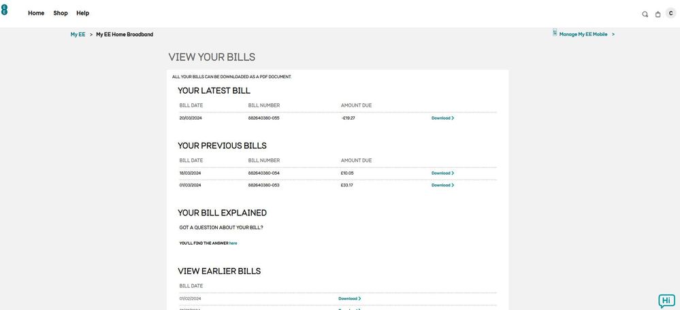Follow the 'here' link for bill answers
The image size is (680, 310).
(x=233, y=243)
